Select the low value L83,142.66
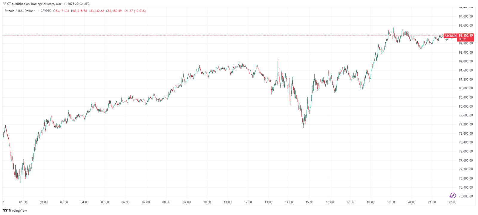 (96, 11)
